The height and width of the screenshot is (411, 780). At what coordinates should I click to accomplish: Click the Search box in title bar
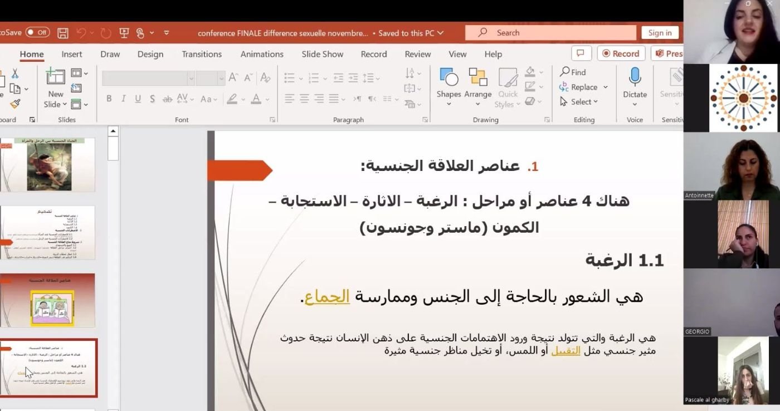[x=550, y=33]
